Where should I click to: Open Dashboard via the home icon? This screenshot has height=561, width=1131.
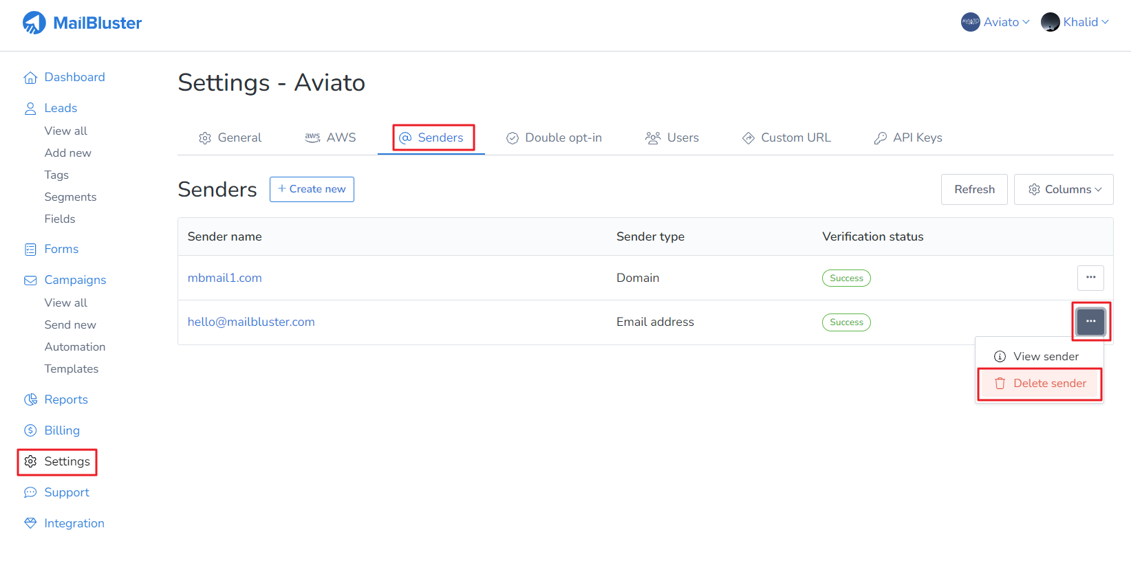click(x=30, y=78)
